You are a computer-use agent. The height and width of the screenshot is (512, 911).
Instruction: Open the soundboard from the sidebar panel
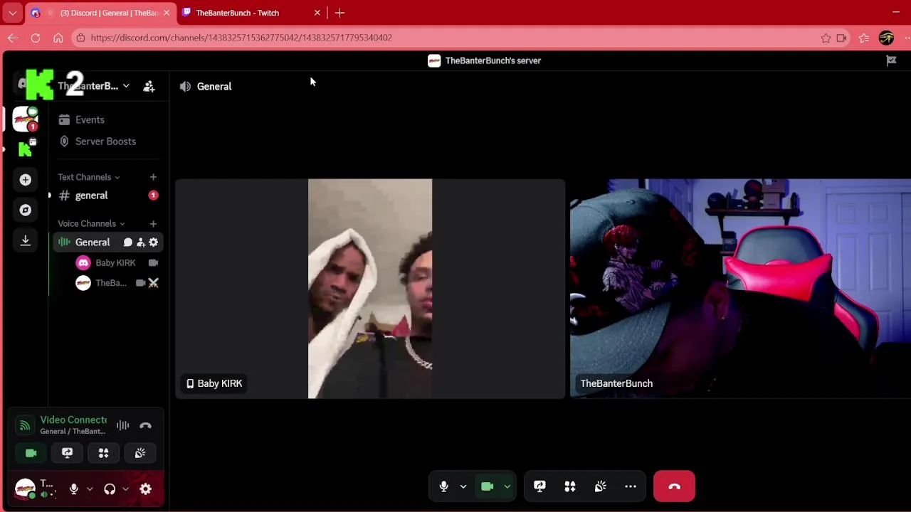[x=140, y=453]
